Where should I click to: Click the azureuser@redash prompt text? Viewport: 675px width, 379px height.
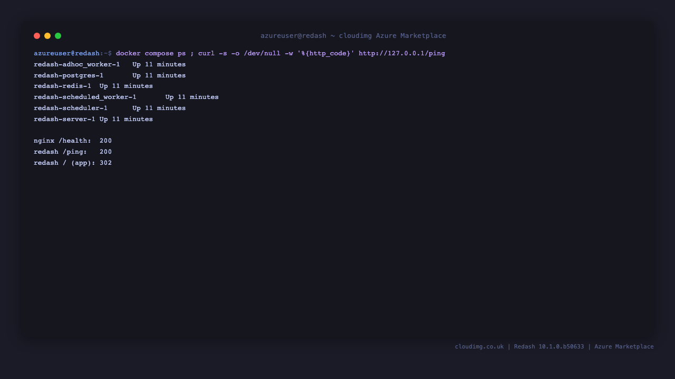pyautogui.click(x=66, y=54)
